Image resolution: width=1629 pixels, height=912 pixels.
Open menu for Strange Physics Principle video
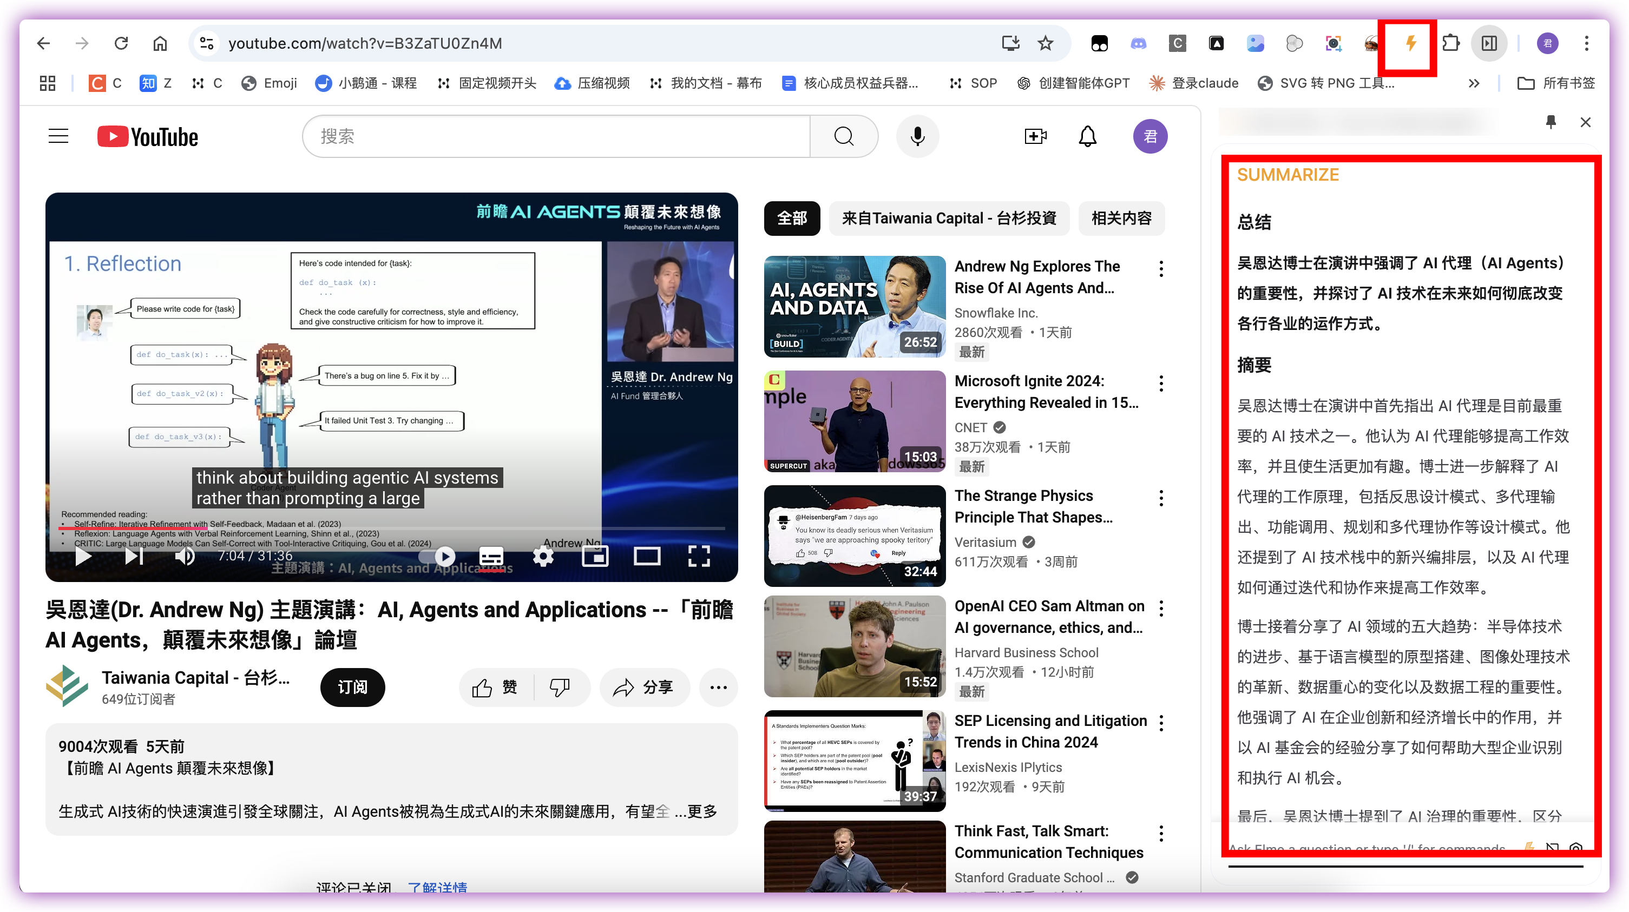[x=1161, y=498]
